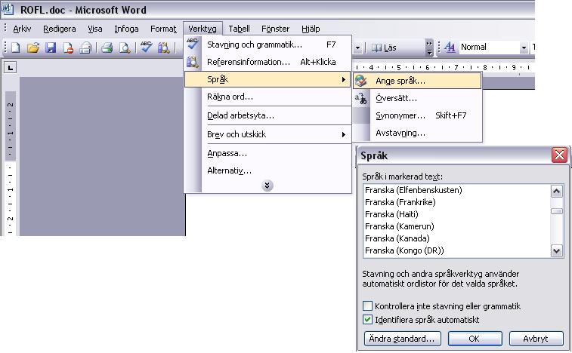The width and height of the screenshot is (572, 353).
Task: Open the Normal style dropdown arrow
Action: (524, 48)
